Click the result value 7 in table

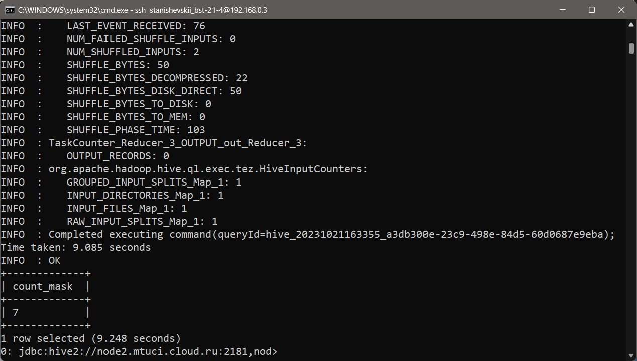[x=16, y=312]
